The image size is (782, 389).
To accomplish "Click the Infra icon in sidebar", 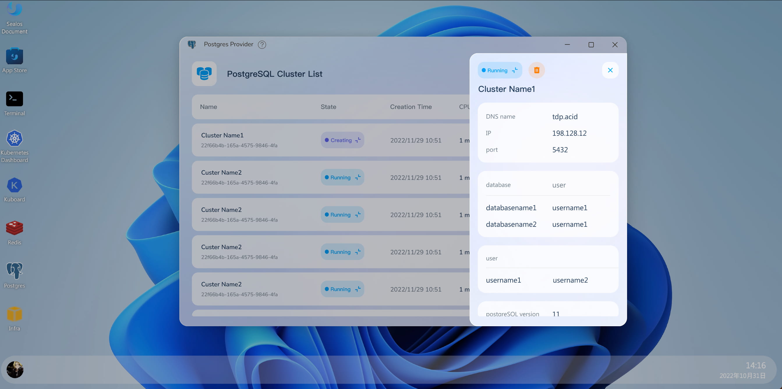I will (x=15, y=319).
